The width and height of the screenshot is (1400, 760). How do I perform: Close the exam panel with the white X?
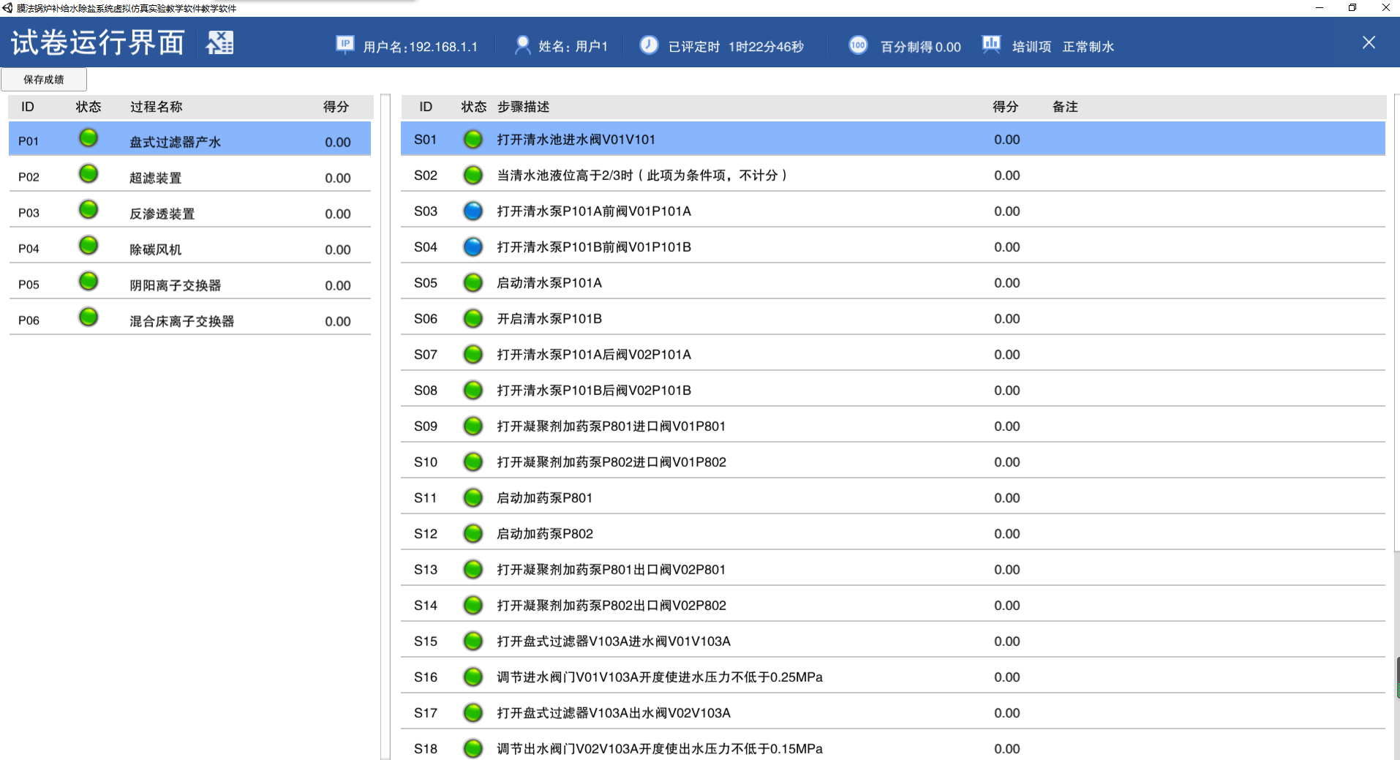point(1369,42)
